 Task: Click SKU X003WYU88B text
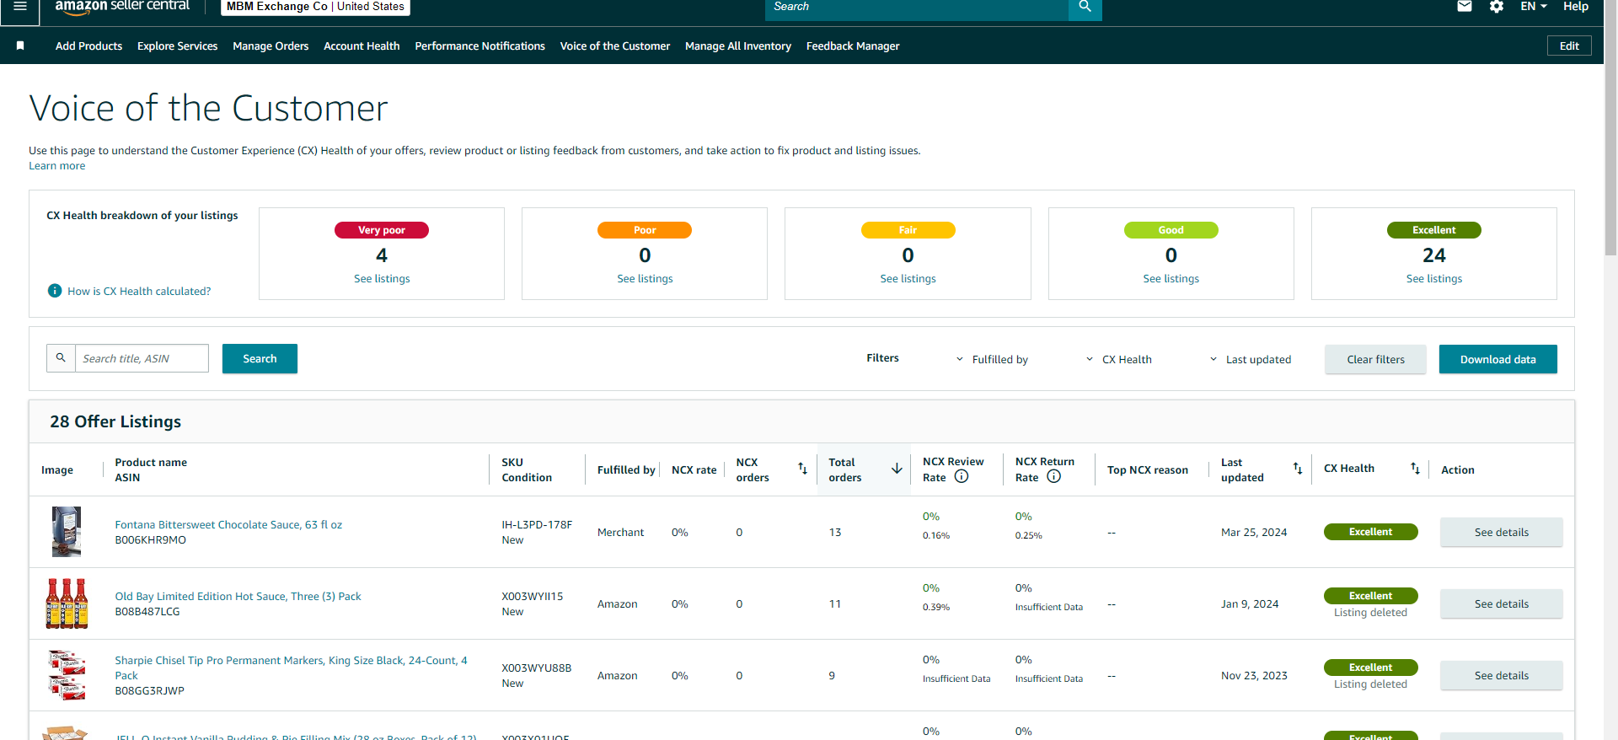pyautogui.click(x=536, y=668)
